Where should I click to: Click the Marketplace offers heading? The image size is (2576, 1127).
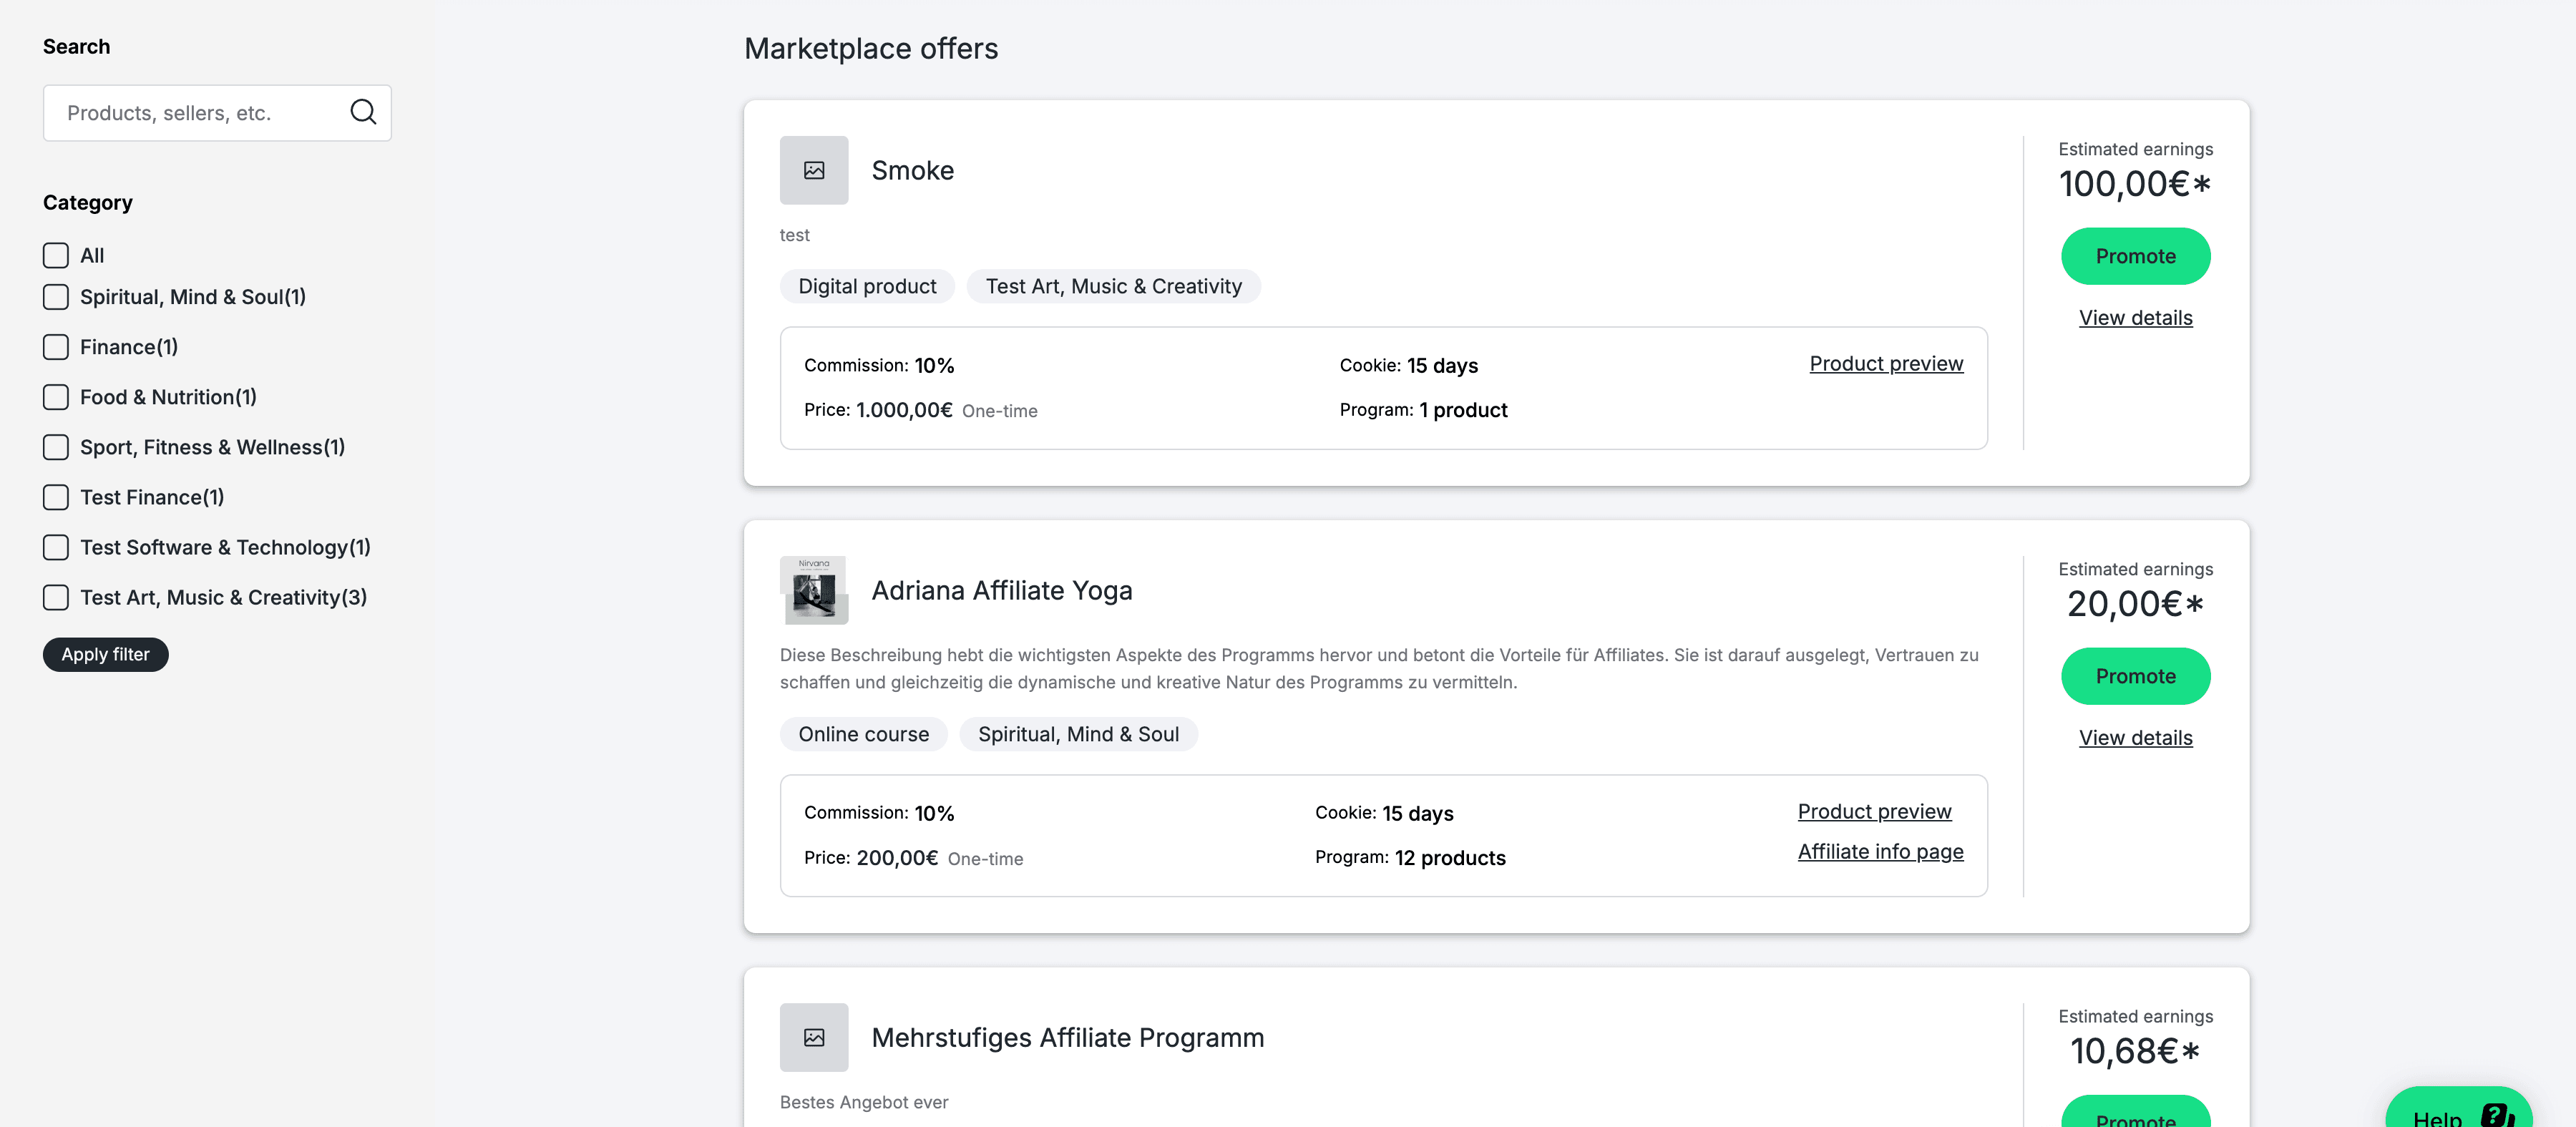pos(870,48)
